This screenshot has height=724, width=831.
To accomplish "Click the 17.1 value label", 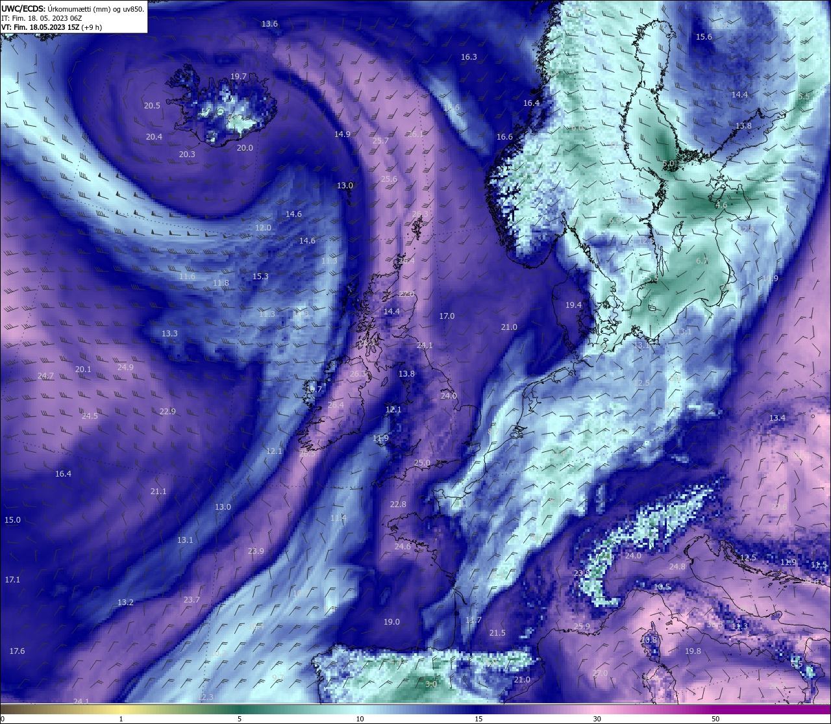I will 12,580.
